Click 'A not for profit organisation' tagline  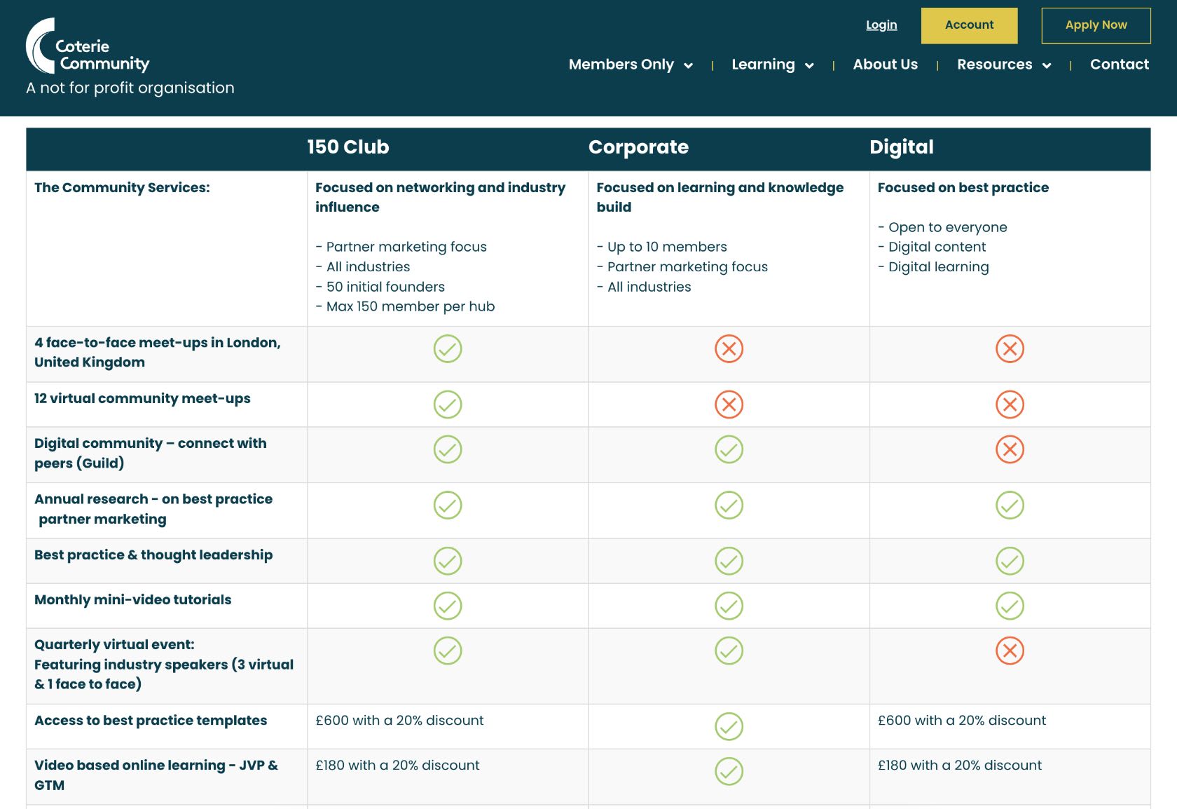(130, 88)
